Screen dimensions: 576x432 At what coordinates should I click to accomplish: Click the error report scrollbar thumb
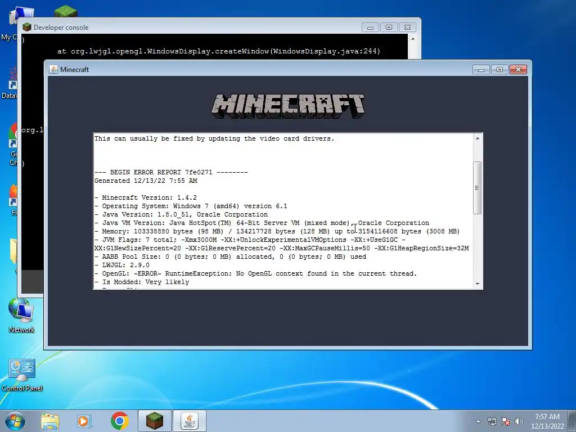(477, 188)
